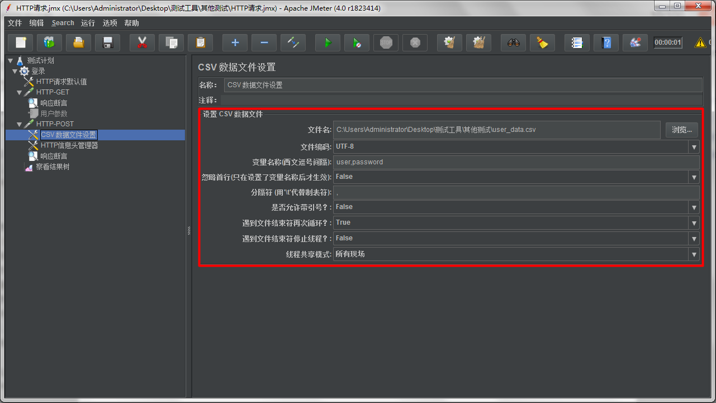The height and width of the screenshot is (403, 716).
Task: Click into the 分隔符 delimiter field
Action: (x=516, y=192)
